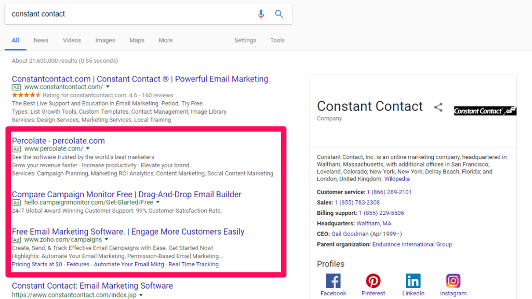Open Constant Contact's LinkedIn profile
The width and height of the screenshot is (532, 299).
pyautogui.click(x=413, y=281)
